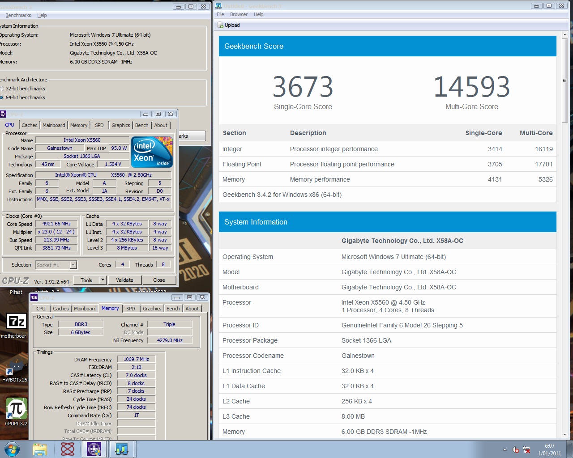Click the scrollbar up arrow in Geekbench
Image resolution: width=573 pixels, height=458 pixels.
(565, 34)
